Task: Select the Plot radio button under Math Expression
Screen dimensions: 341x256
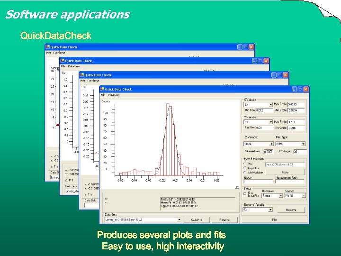Action: pyautogui.click(x=245, y=164)
